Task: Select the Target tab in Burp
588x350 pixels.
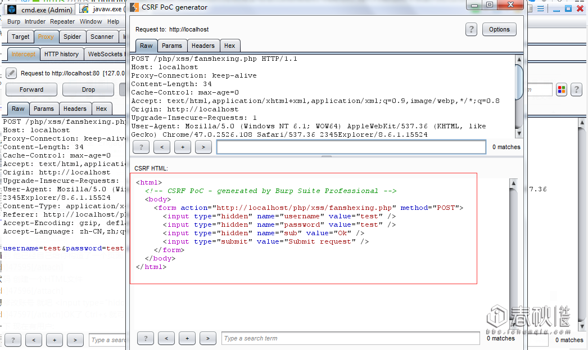Action: 20,37
